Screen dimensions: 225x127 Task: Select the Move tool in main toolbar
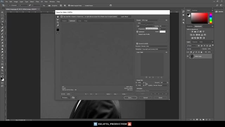(x=2, y=12)
